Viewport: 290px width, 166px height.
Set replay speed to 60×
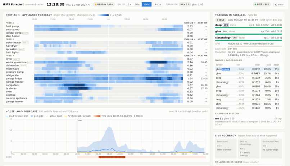(137, 4)
